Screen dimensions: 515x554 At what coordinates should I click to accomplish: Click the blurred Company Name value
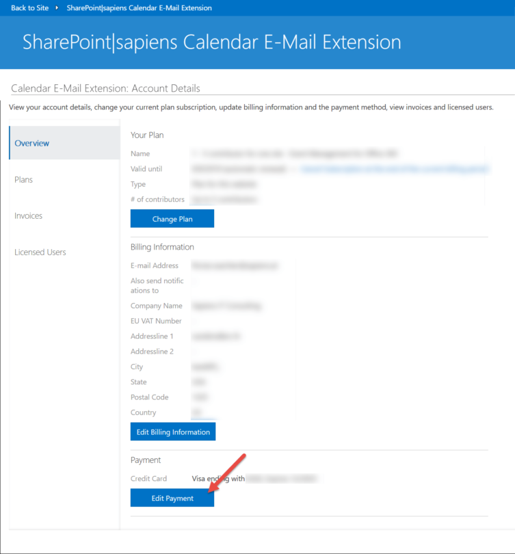(227, 306)
